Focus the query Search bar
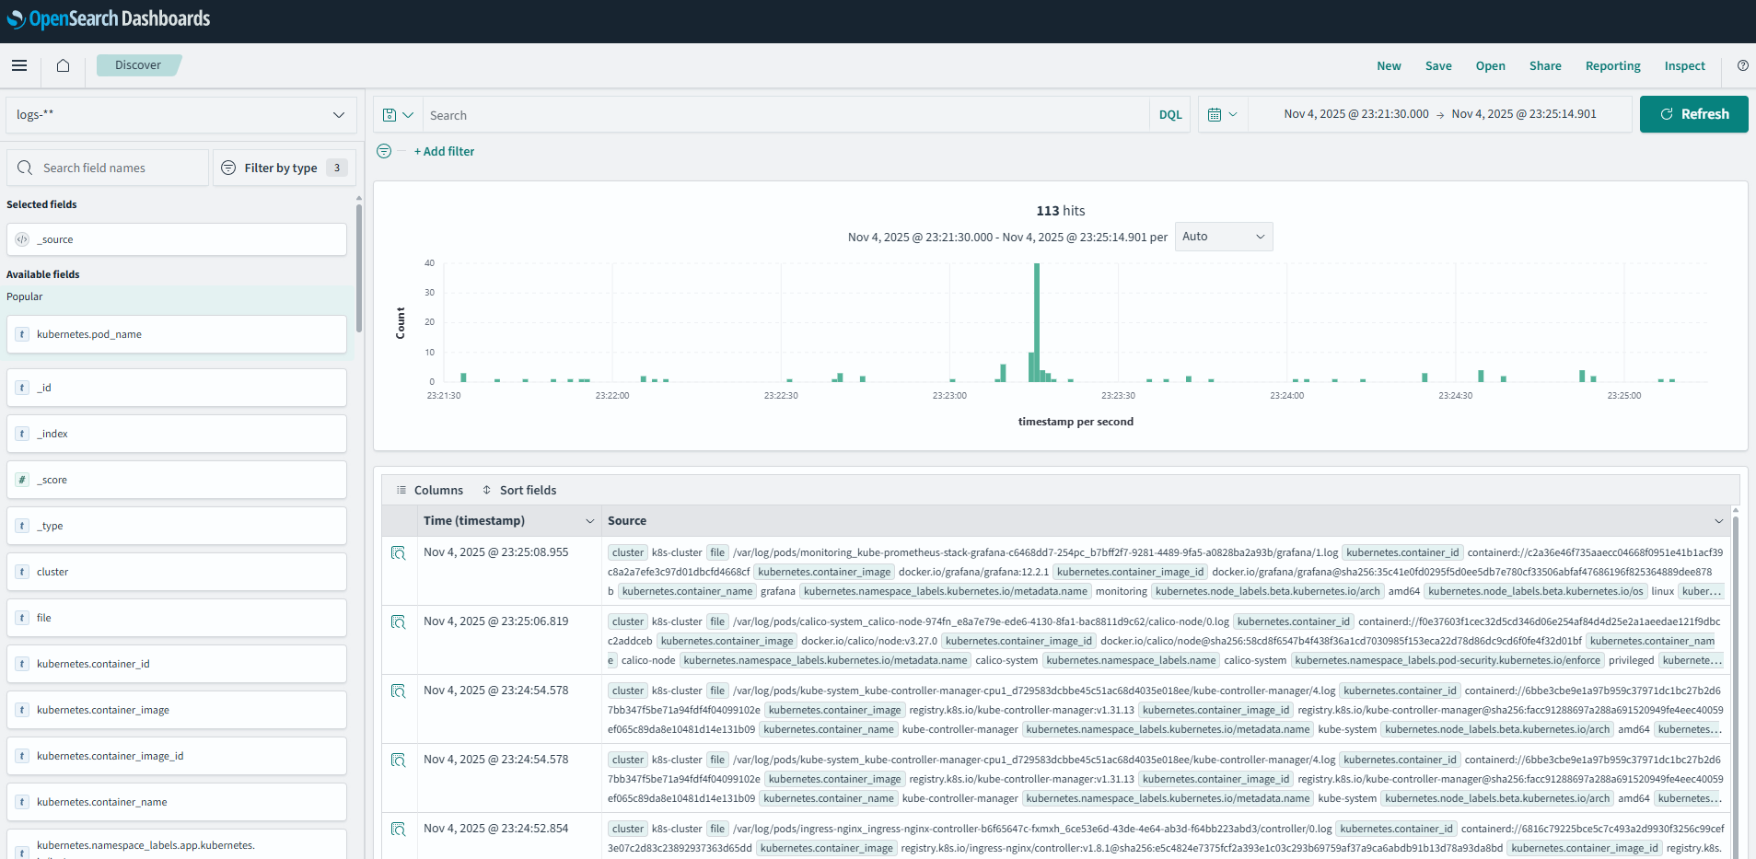 [x=785, y=115]
